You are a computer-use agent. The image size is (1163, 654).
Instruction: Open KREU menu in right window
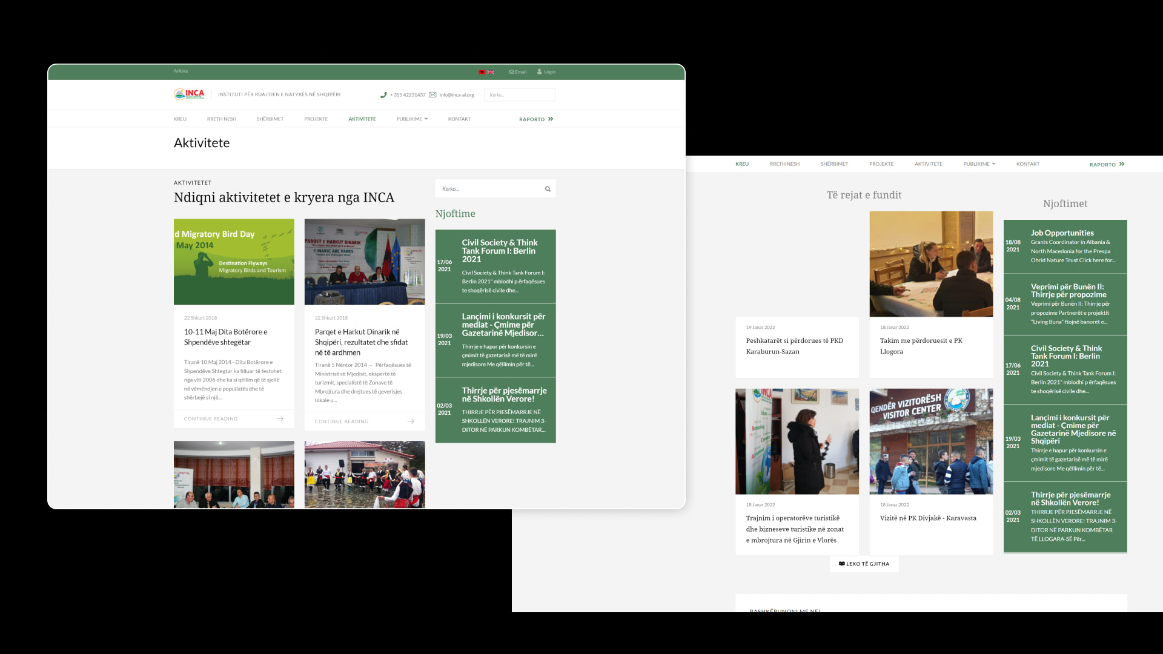coord(742,164)
